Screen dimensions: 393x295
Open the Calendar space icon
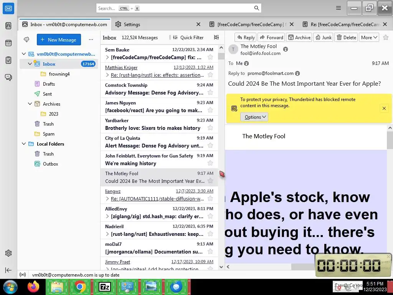pos(8,43)
